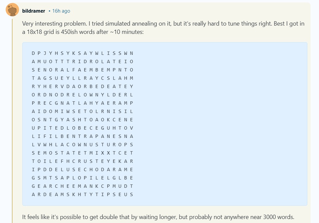Screen dimensions: 319x223
Task: Open the bildramer username profile link
Action: [34, 11]
